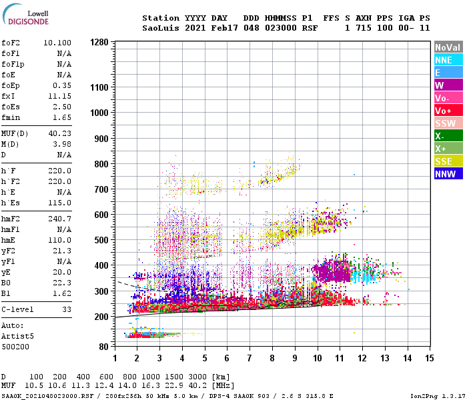
Task: Select the NoVal legend swatch
Action: click(448, 47)
